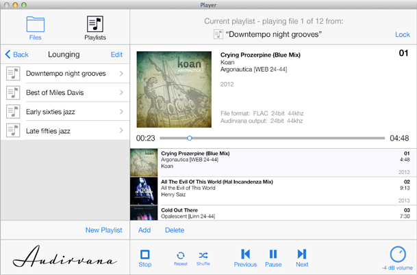The height and width of the screenshot is (275, 417).
Task: Open the Files tab folder icon
Action: point(36,24)
